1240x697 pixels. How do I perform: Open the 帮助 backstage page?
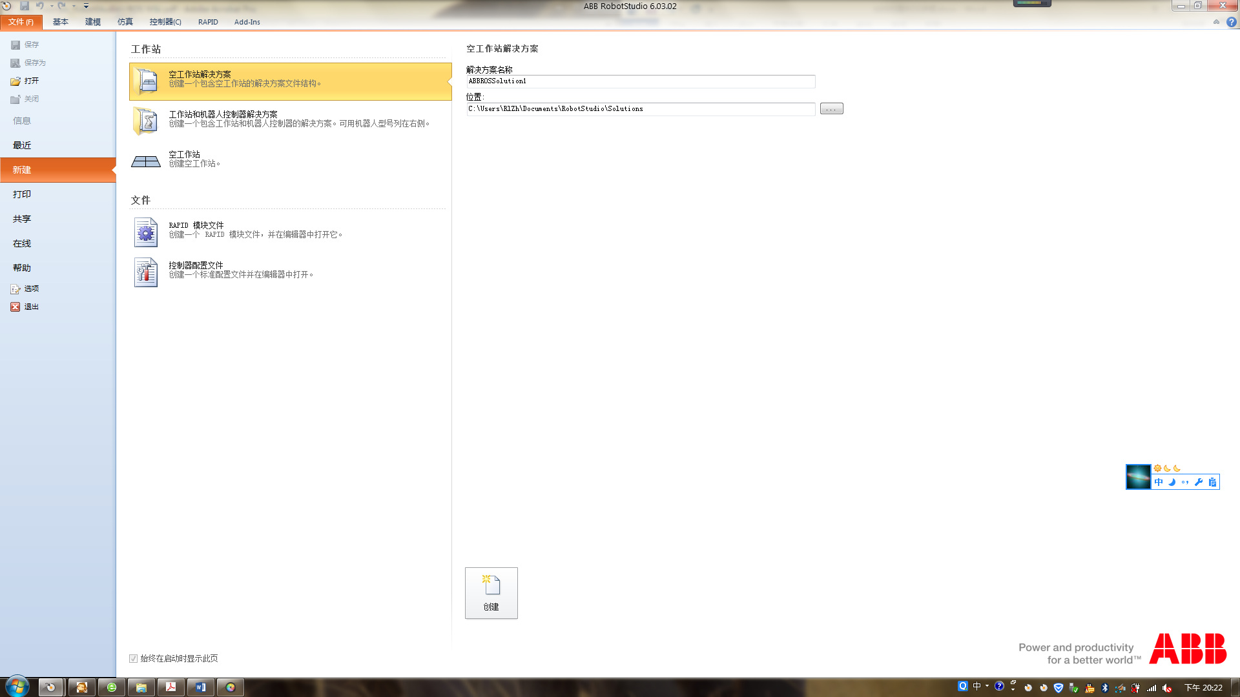coord(22,268)
